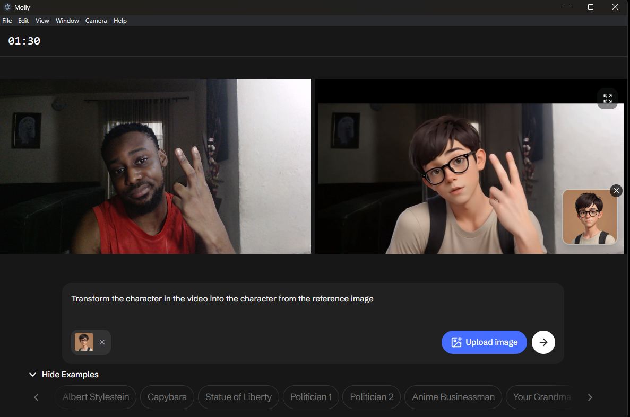
Task: Expand the output video to fullscreen
Action: click(x=607, y=99)
